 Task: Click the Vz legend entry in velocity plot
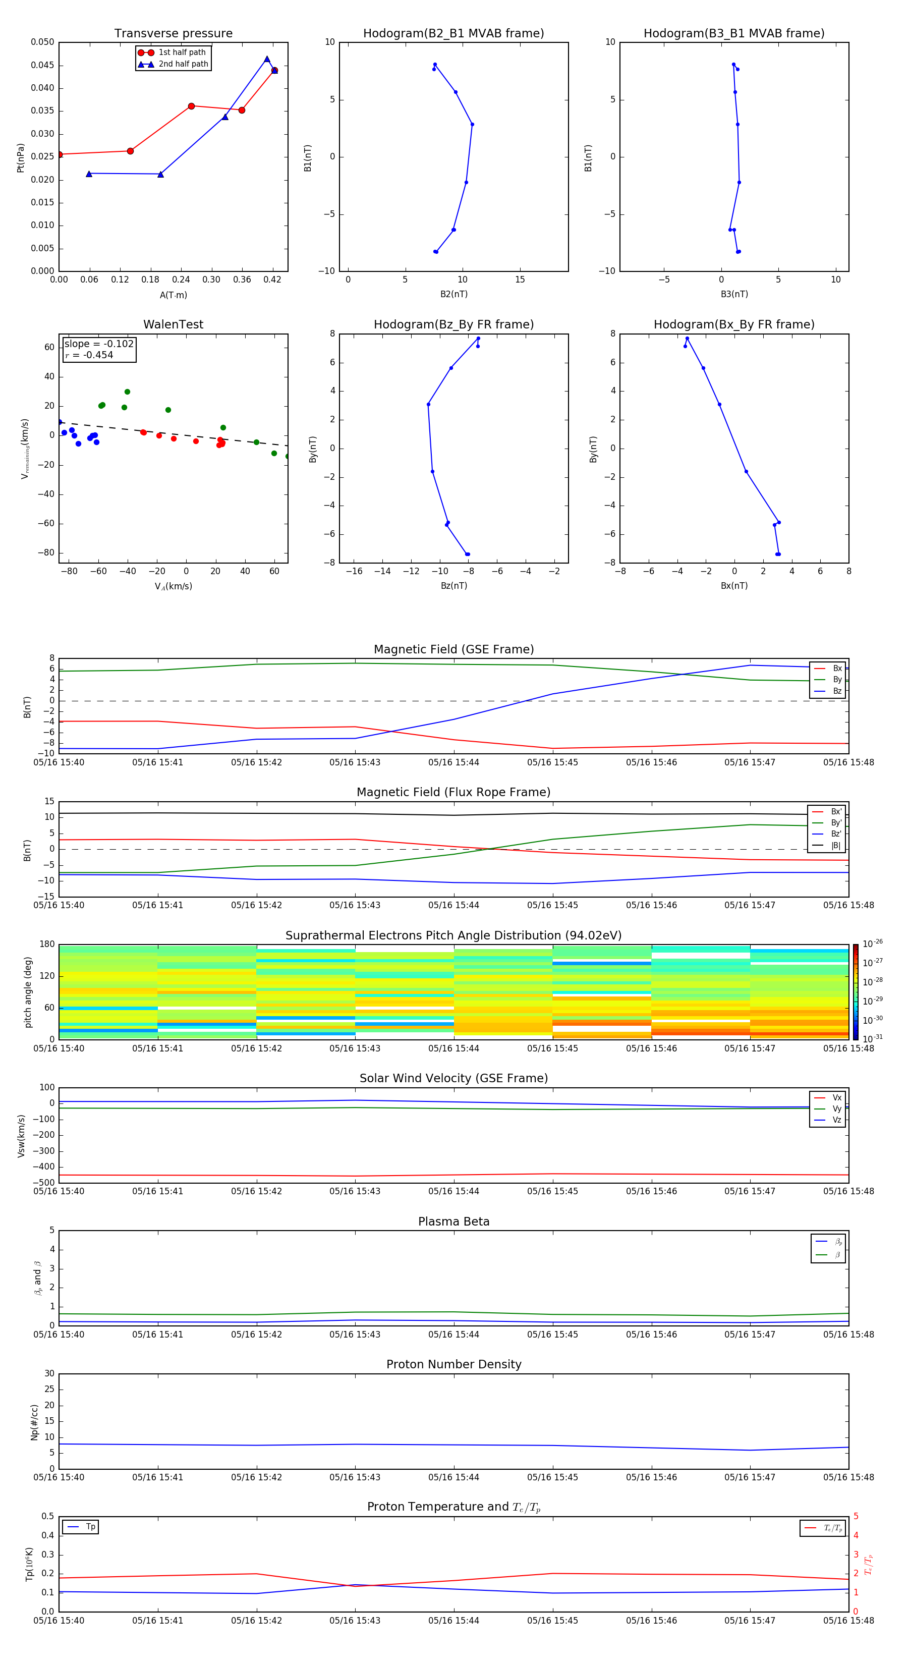pyautogui.click(x=828, y=1121)
